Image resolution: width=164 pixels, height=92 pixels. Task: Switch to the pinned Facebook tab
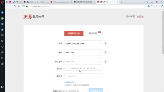click(x=7, y=2)
